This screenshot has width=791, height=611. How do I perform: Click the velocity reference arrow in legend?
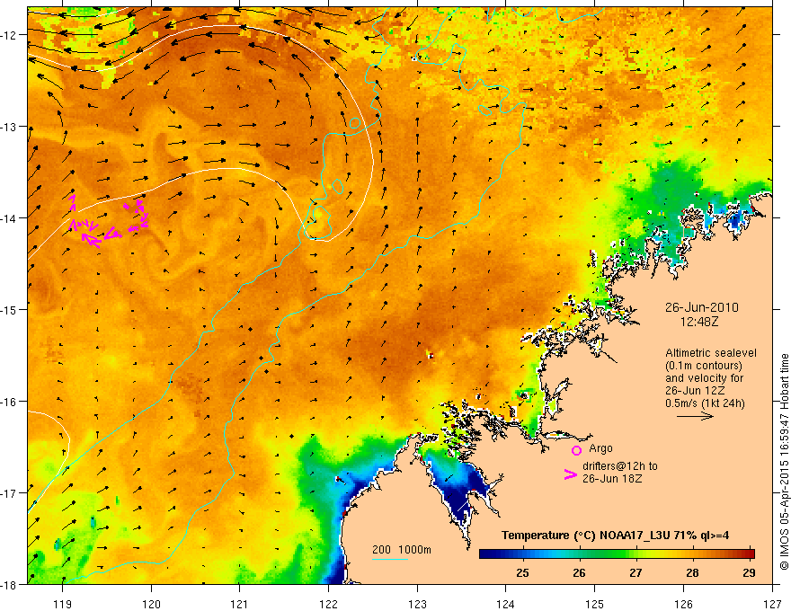point(695,416)
